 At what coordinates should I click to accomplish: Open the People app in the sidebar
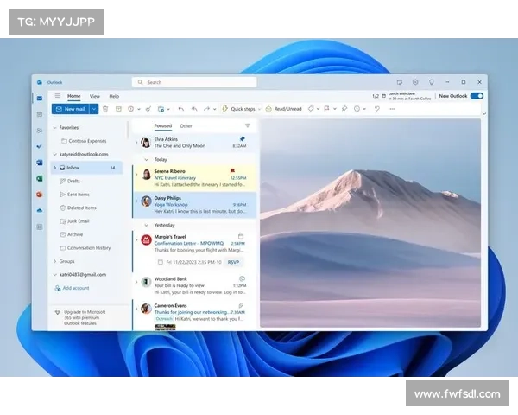coord(40,131)
